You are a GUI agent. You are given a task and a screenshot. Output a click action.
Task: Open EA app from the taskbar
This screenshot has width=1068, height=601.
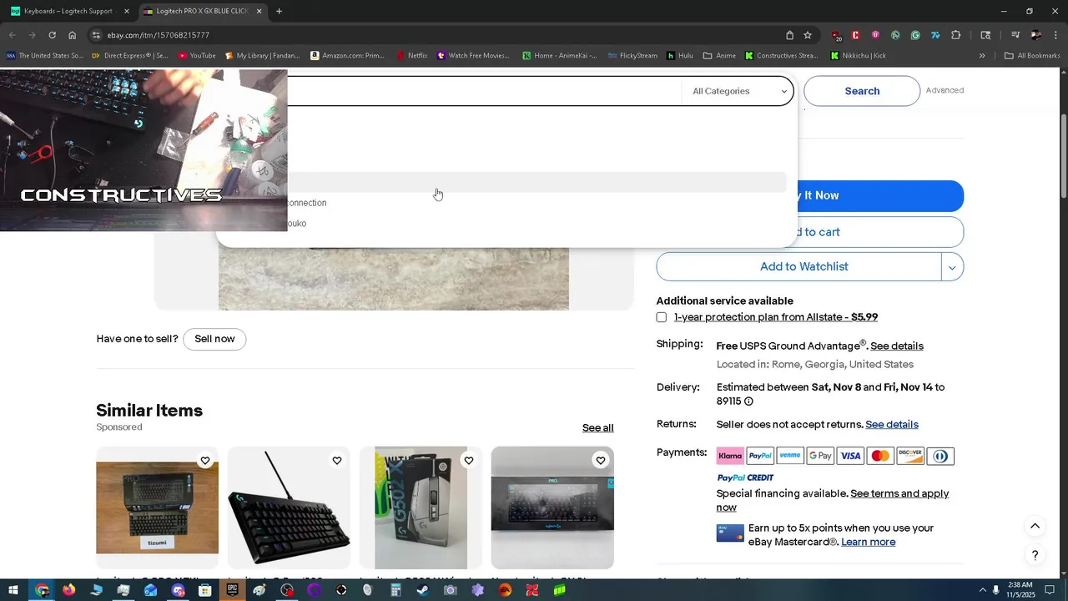(x=505, y=590)
